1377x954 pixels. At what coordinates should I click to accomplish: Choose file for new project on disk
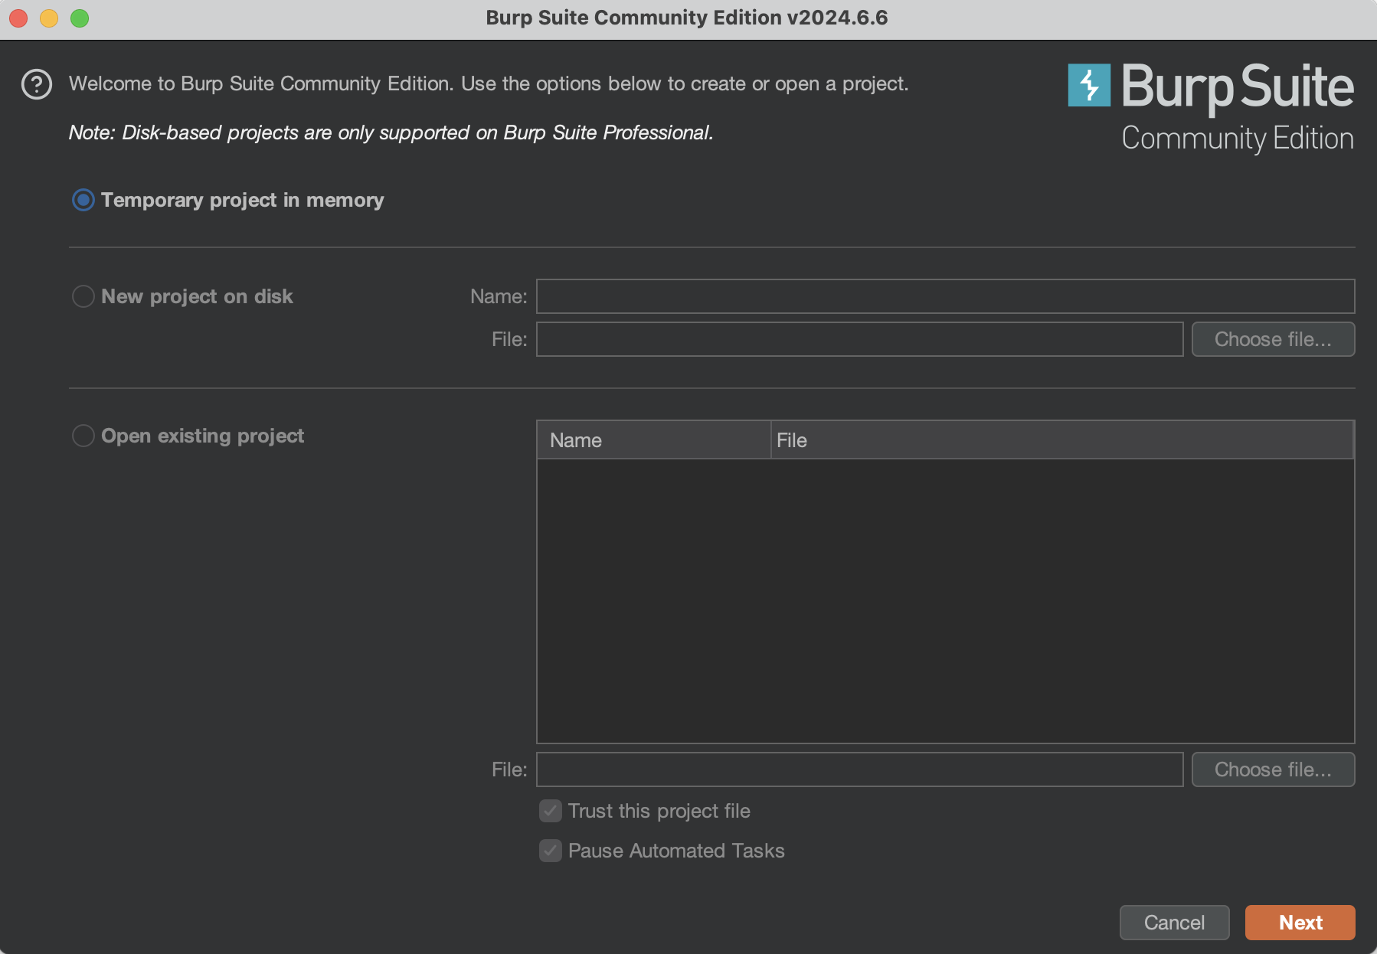coord(1273,339)
